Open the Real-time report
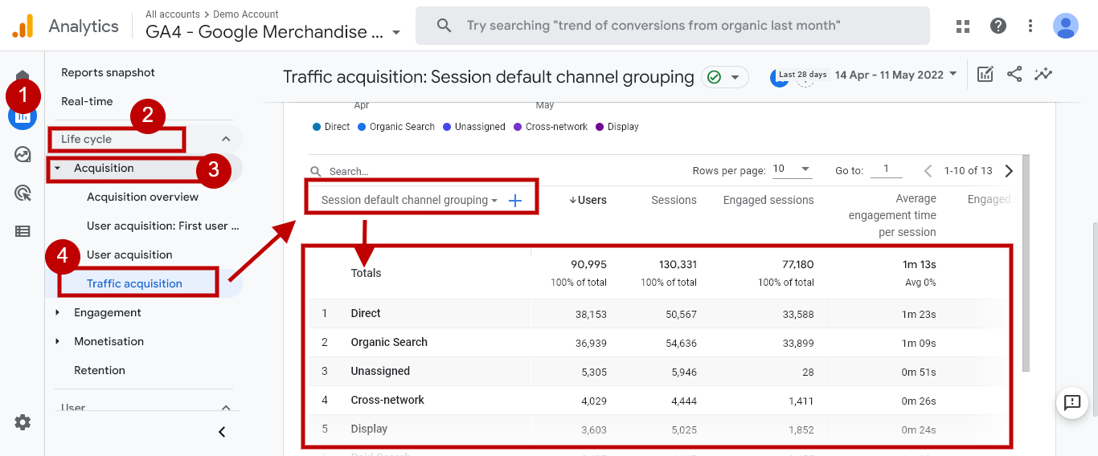1098x456 pixels. 87,101
